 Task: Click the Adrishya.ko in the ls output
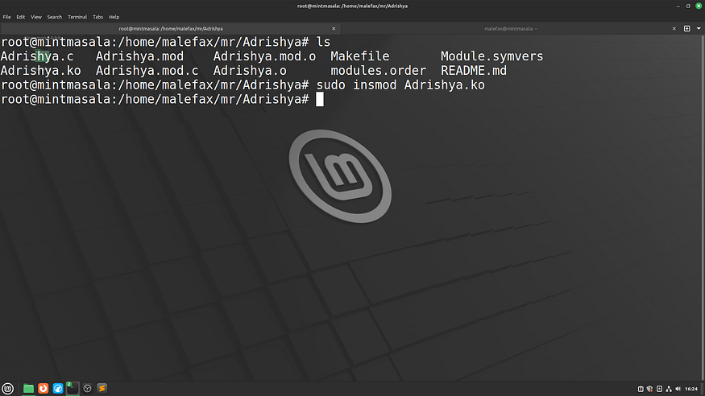pyautogui.click(x=41, y=71)
